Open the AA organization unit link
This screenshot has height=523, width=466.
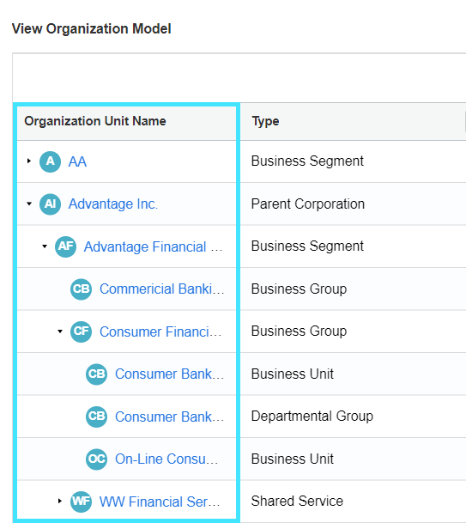tap(77, 161)
